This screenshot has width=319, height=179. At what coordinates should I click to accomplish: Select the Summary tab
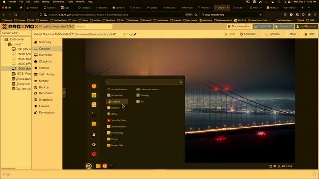(47, 42)
